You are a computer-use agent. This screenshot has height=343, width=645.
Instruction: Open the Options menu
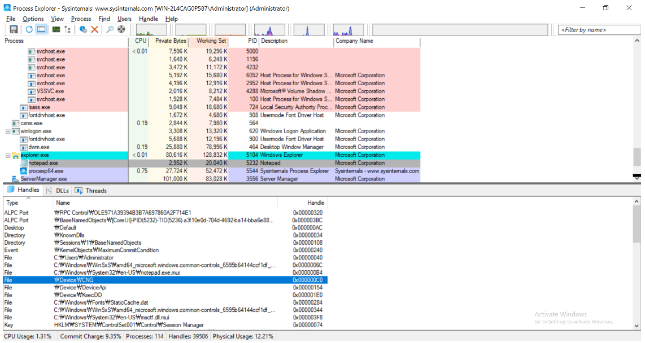click(x=33, y=19)
